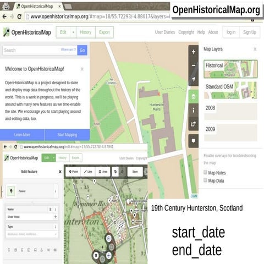
Task: Select the Historical map layer
Action: [x=230, y=69]
